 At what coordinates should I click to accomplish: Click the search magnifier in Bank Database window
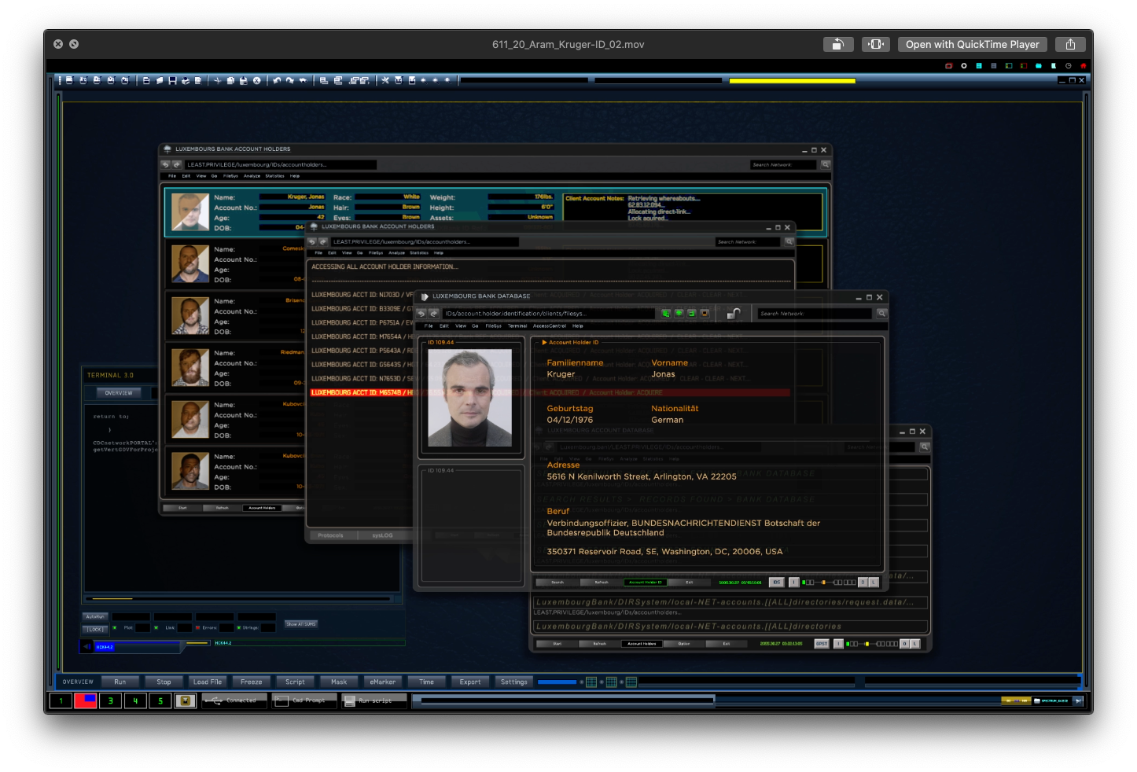[x=881, y=313]
